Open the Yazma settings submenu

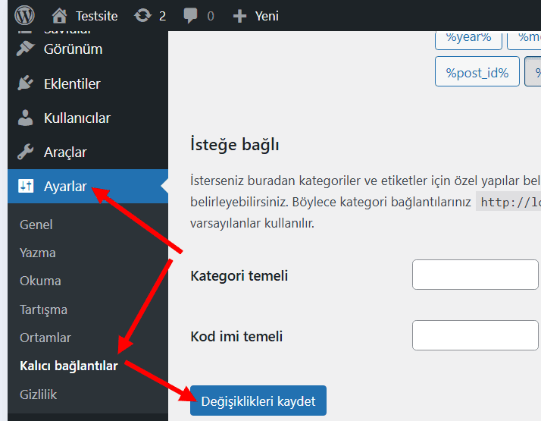coord(38,253)
